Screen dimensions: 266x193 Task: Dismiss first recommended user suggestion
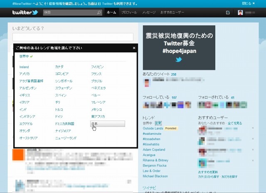click(x=253, y=128)
